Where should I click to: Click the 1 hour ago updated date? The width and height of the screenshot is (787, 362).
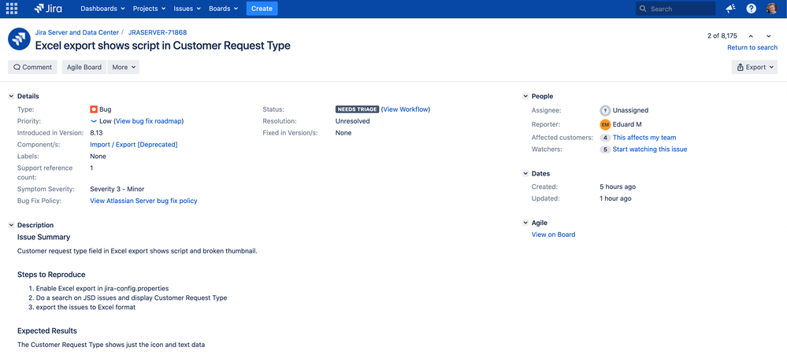tap(615, 198)
